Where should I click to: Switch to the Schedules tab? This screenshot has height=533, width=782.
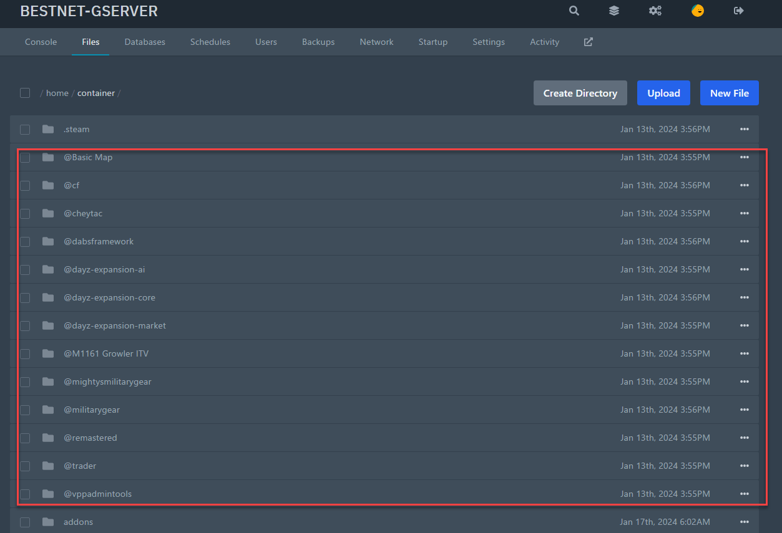click(210, 42)
